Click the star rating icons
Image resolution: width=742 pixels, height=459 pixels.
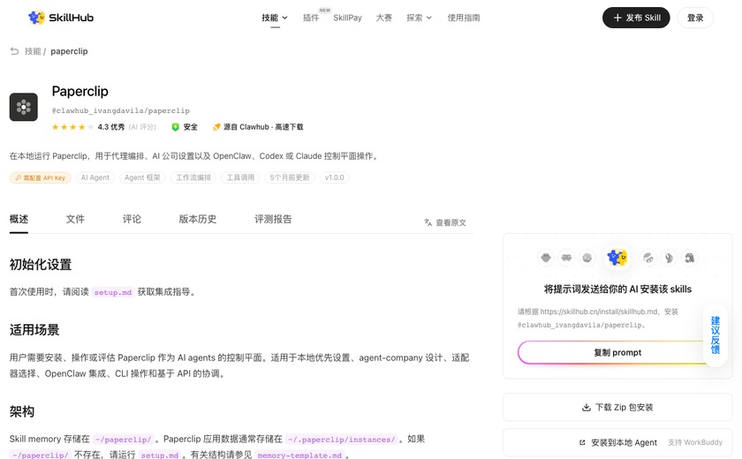pyautogui.click(x=72, y=127)
